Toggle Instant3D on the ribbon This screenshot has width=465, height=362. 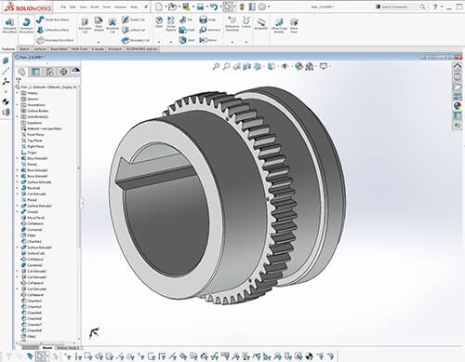[x=261, y=24]
